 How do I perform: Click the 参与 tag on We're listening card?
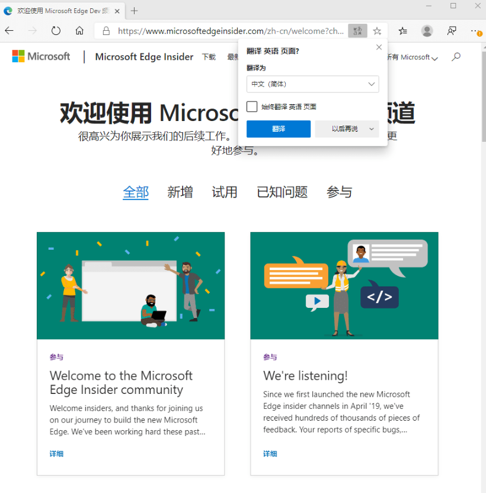[x=270, y=357]
